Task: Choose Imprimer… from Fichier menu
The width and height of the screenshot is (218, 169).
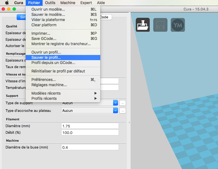Action: tap(63, 33)
